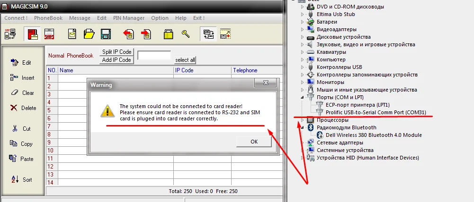Image resolution: width=474 pixels, height=202 pixels.
Task: Click the Name column header
Action: (116, 70)
